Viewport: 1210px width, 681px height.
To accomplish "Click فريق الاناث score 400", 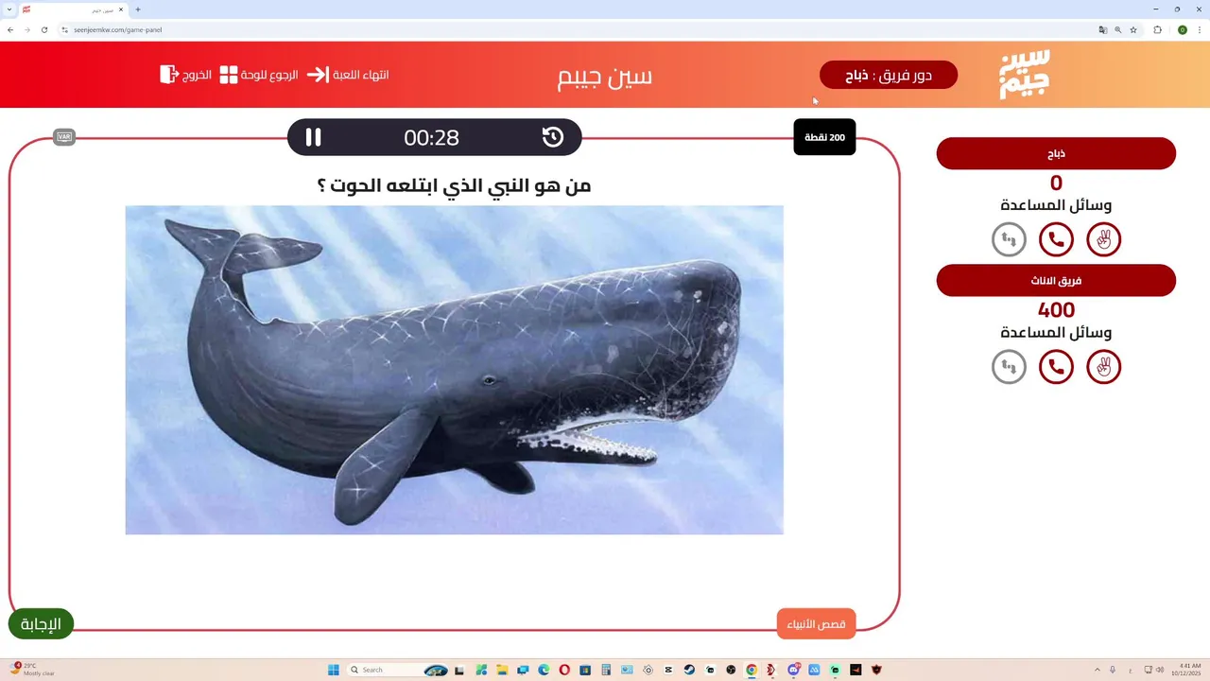I will point(1056,310).
